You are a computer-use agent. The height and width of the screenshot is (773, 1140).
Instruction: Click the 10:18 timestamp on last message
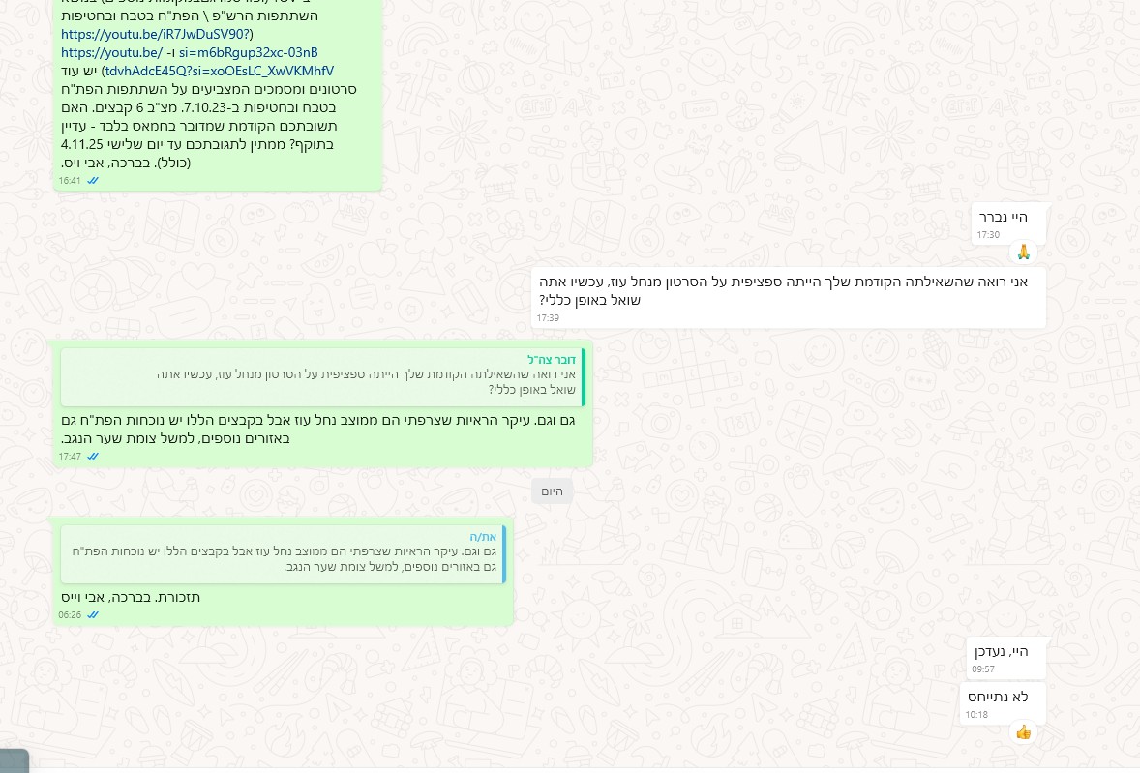click(976, 715)
